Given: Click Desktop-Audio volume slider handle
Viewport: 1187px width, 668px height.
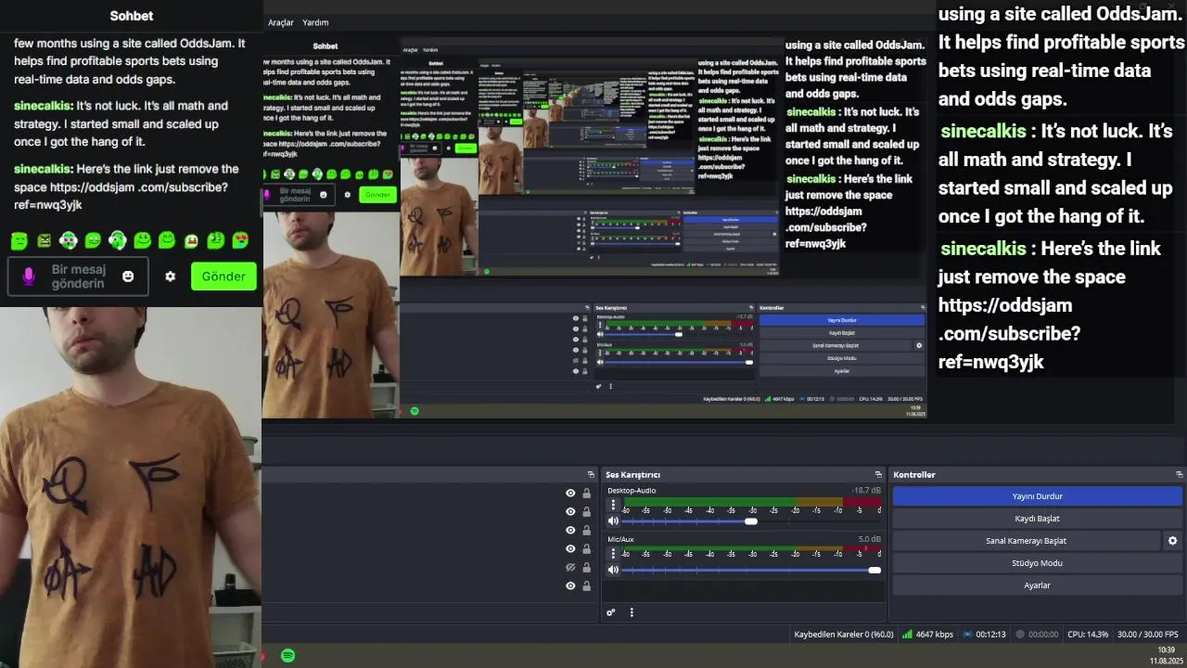Looking at the screenshot, I should click(751, 521).
